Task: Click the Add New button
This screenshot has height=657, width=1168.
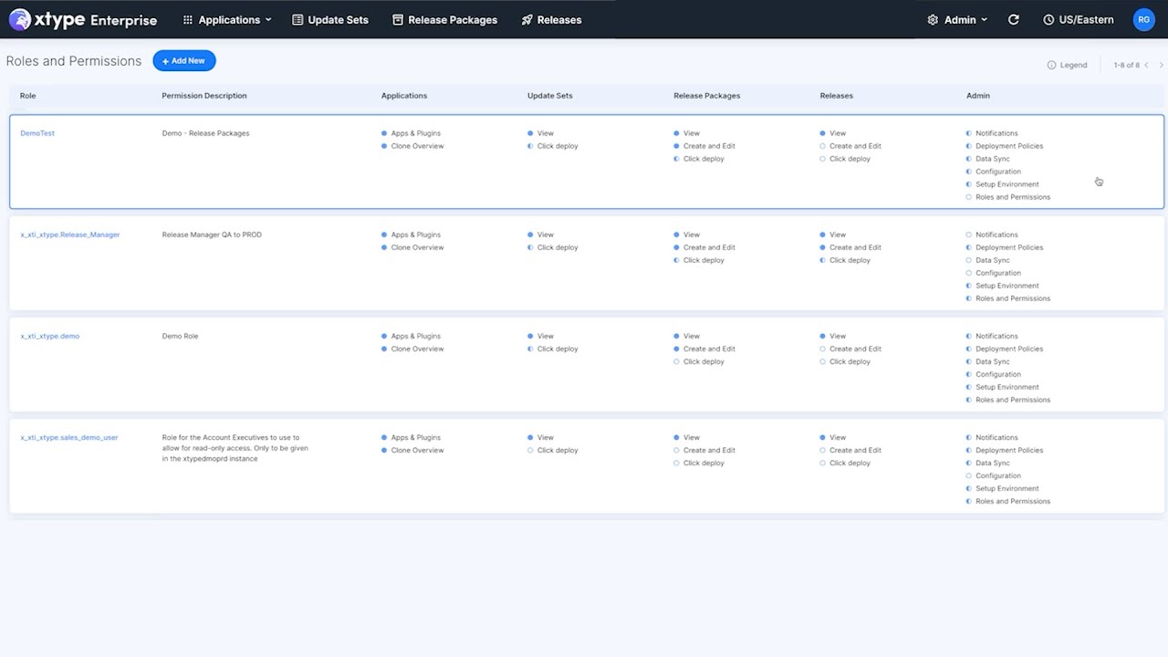Action: (x=184, y=60)
